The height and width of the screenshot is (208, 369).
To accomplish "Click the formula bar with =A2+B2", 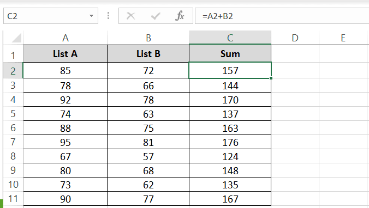I will pyautogui.click(x=282, y=16).
